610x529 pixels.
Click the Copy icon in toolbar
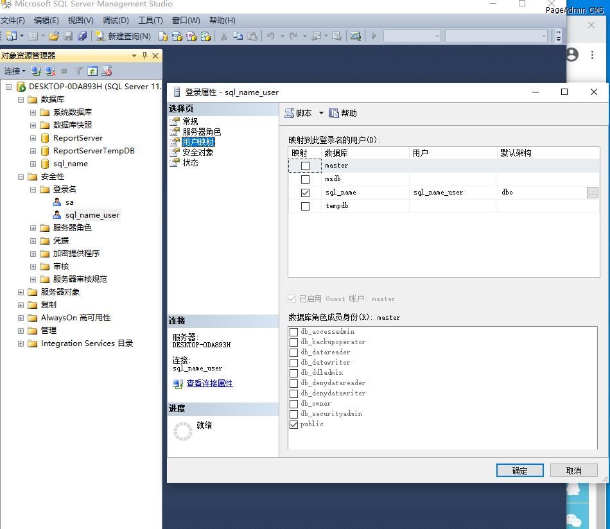[x=238, y=36]
